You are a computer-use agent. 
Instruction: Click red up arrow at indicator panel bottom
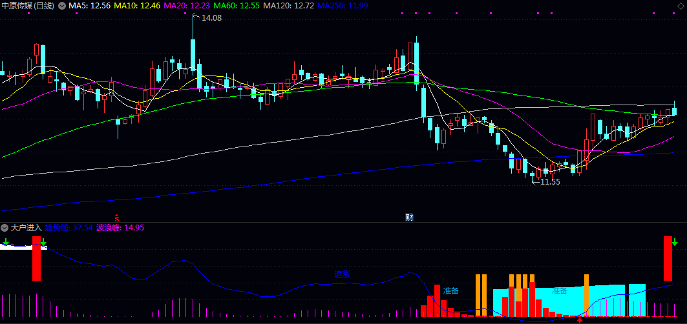(580, 321)
